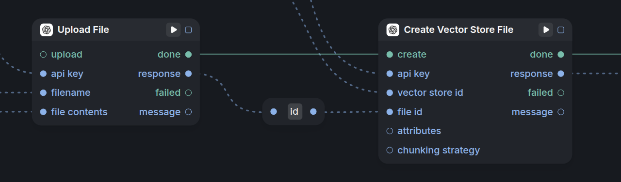621x182 pixels.
Task: Click the file contents input port
Action: tap(43, 112)
